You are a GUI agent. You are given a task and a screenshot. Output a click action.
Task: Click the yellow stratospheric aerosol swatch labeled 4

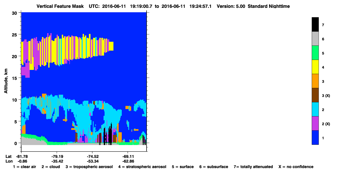315,67
